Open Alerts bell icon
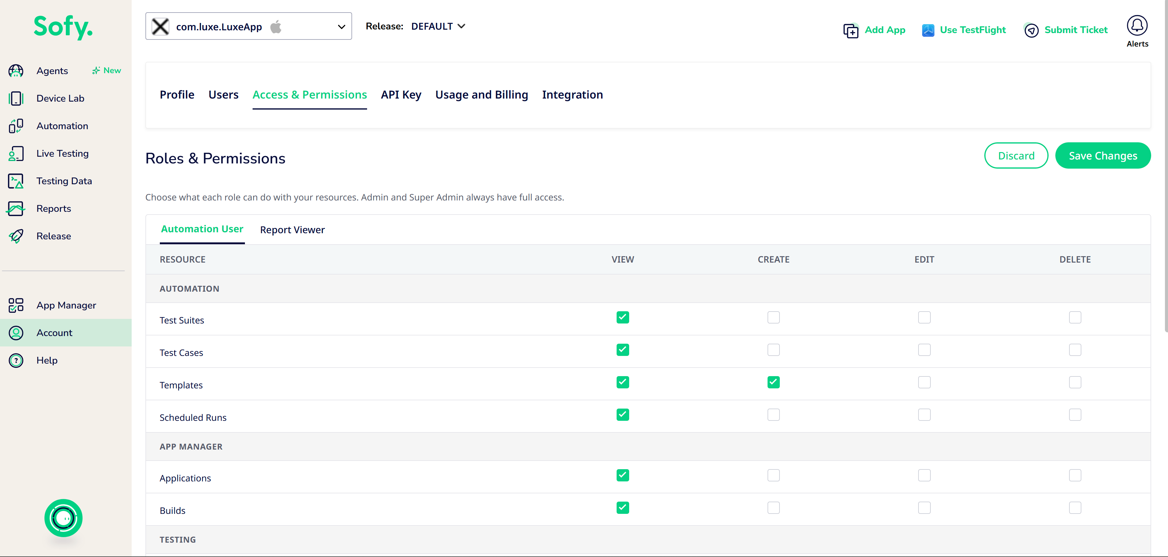The image size is (1168, 557). point(1137,25)
